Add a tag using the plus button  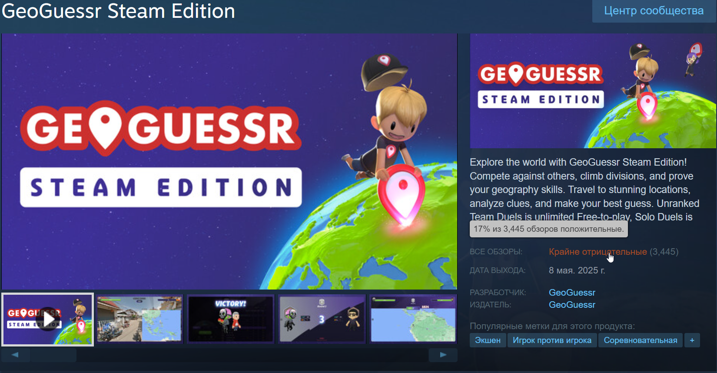click(692, 340)
